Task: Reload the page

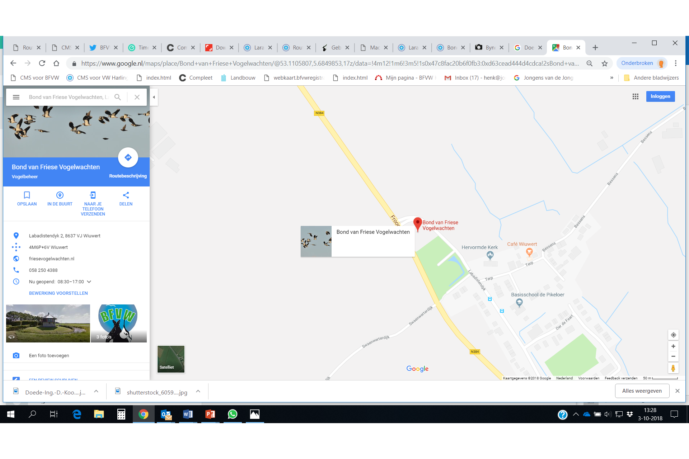Action: pyautogui.click(x=42, y=63)
